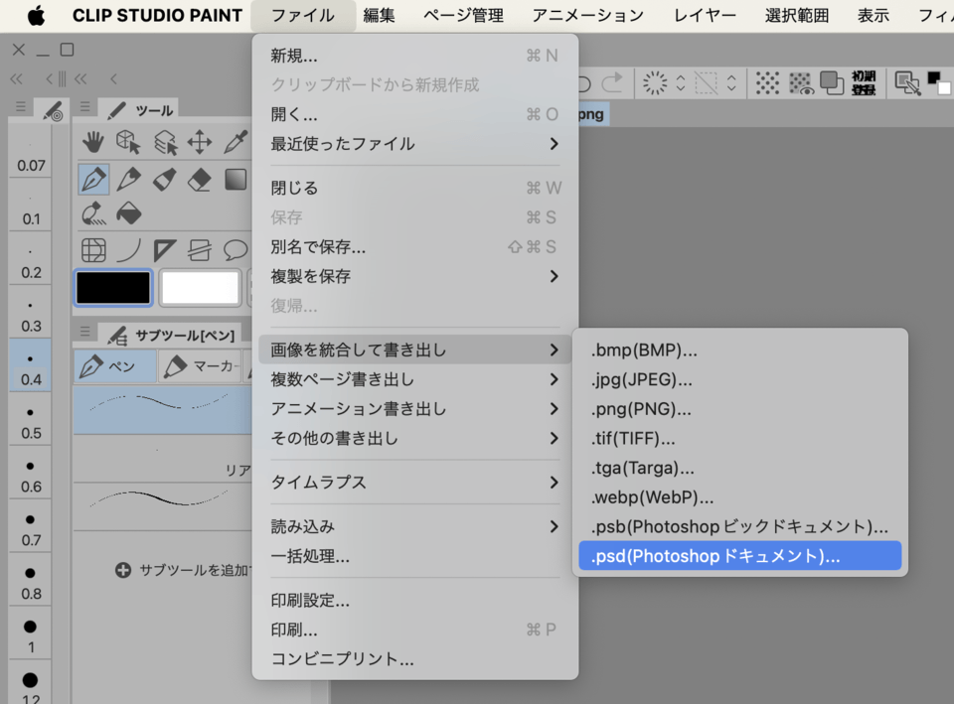
Task: Select the Move layer tool
Action: 200,143
